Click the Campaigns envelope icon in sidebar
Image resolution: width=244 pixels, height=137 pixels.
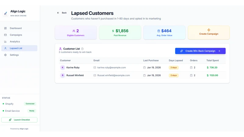click(x=5, y=35)
